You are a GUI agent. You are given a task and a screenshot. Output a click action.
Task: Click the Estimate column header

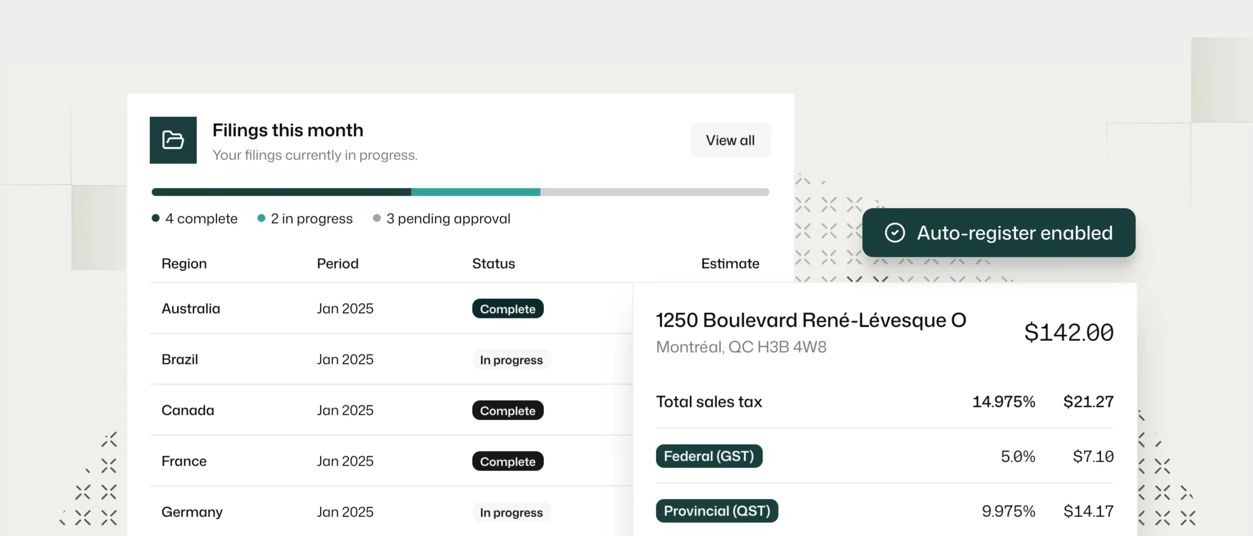(730, 264)
